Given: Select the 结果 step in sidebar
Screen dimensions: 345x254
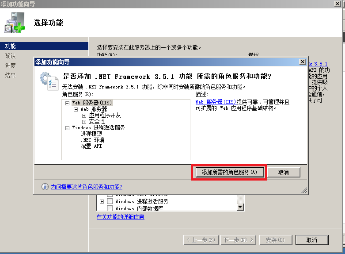Looking at the screenshot, I should [x=10, y=75].
